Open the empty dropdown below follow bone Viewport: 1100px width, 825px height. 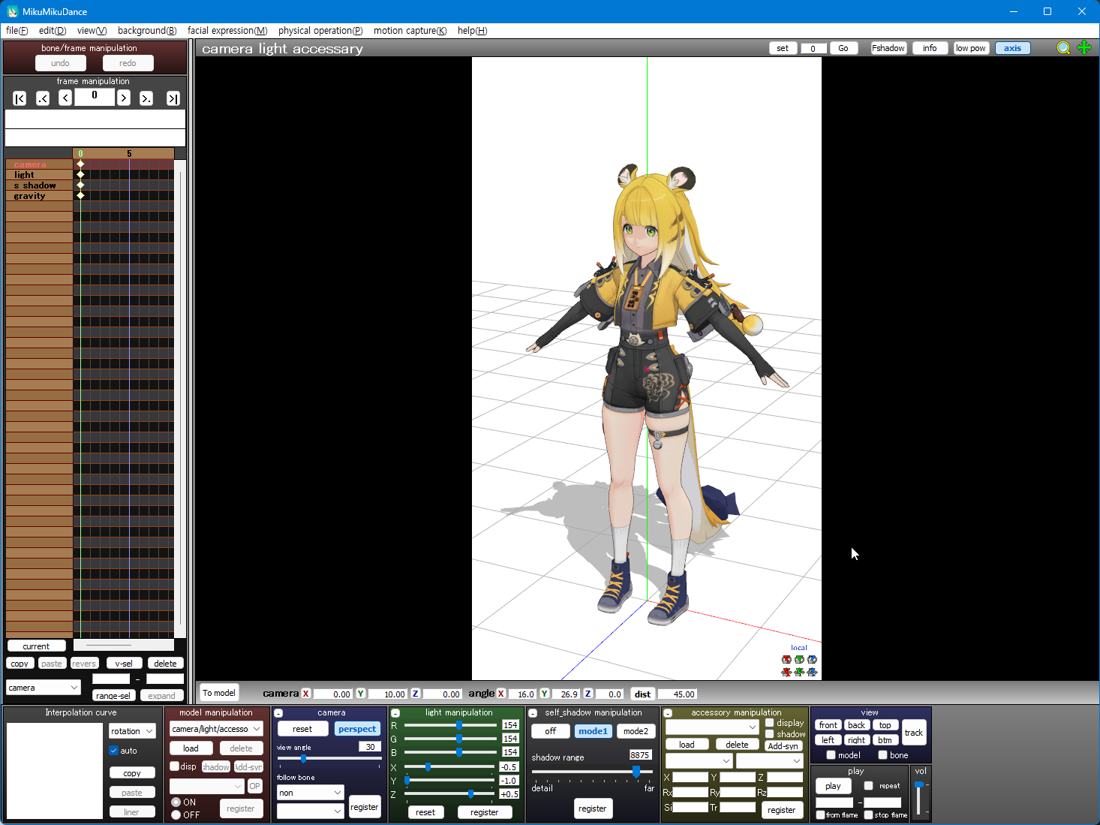(311, 811)
